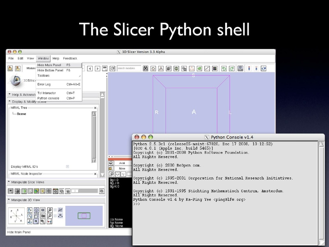Click the module history back arrow

(90, 68)
